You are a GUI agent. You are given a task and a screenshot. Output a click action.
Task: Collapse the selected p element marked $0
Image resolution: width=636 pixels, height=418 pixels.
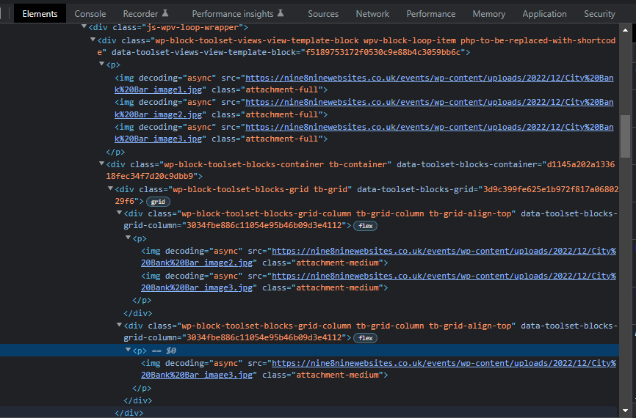128,351
